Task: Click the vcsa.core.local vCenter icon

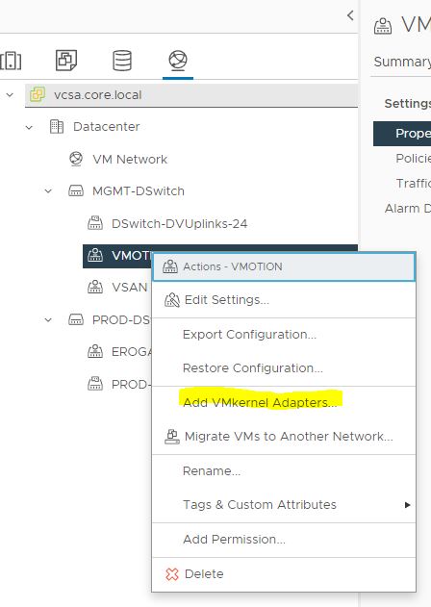Action: (x=38, y=94)
